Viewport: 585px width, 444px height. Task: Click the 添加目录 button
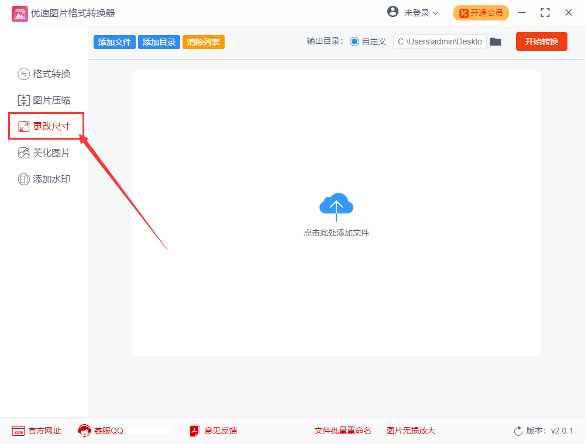click(x=159, y=41)
